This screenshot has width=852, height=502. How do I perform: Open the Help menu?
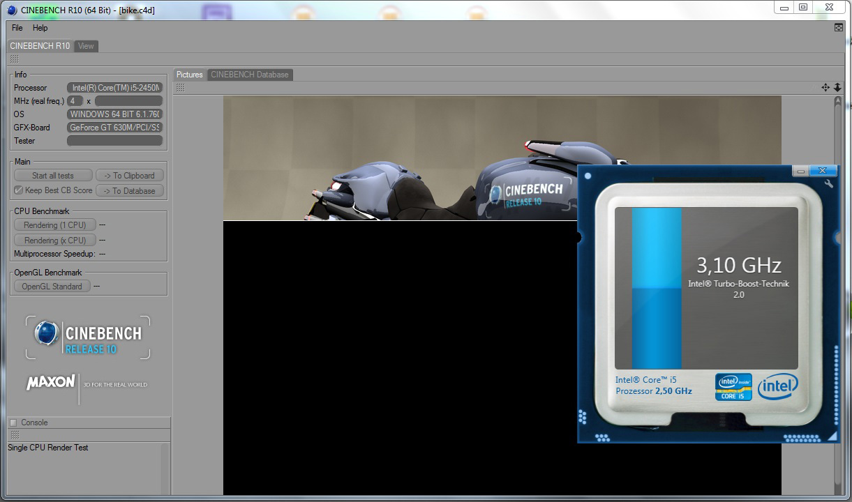pyautogui.click(x=40, y=28)
